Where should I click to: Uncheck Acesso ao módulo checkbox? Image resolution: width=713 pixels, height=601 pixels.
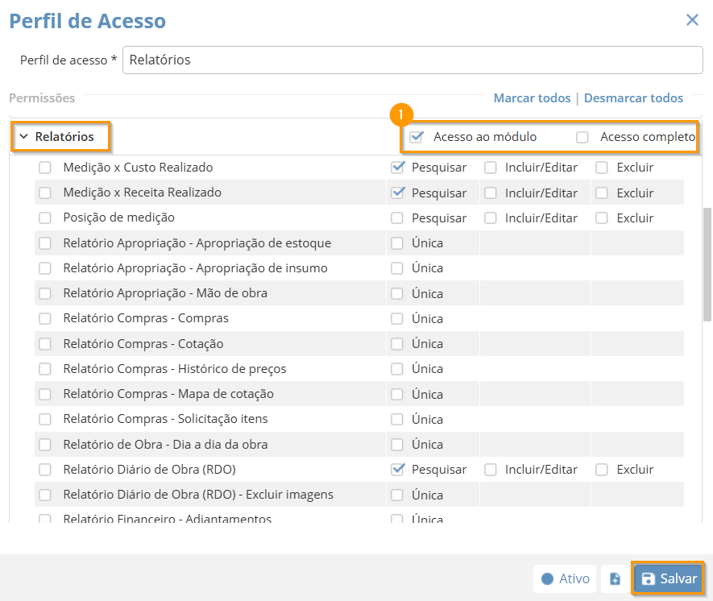pyautogui.click(x=417, y=137)
